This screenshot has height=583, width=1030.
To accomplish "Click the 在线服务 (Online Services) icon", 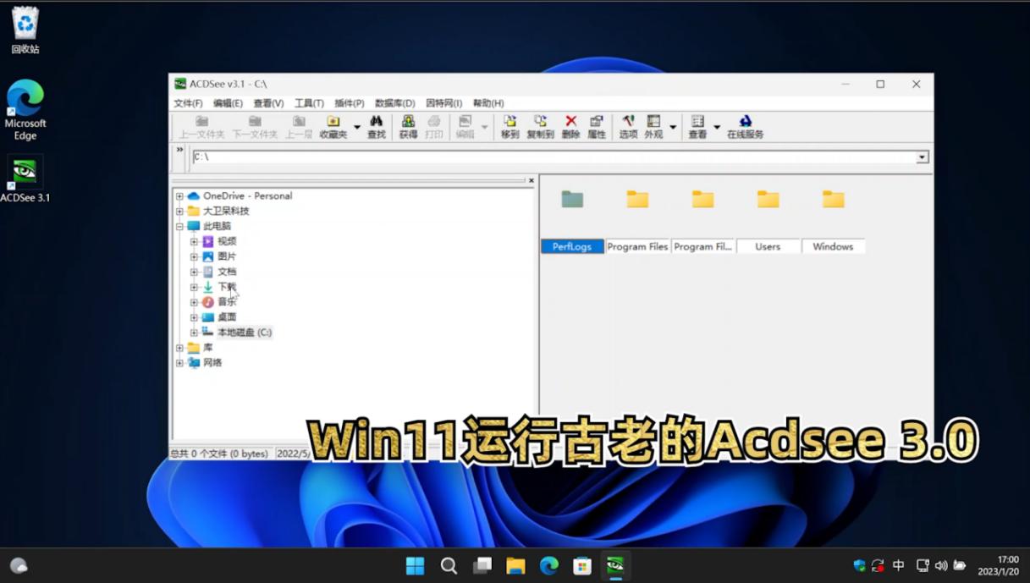I will point(744,127).
